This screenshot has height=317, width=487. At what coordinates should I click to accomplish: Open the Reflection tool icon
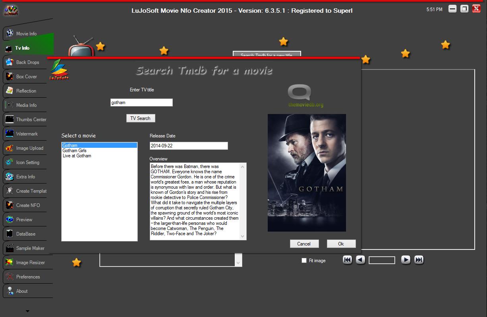click(10, 91)
